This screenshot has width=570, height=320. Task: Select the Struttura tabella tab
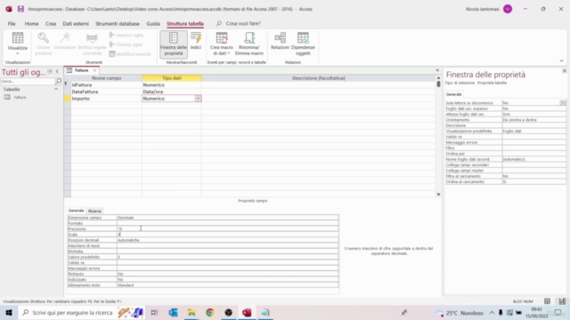pyautogui.click(x=185, y=24)
